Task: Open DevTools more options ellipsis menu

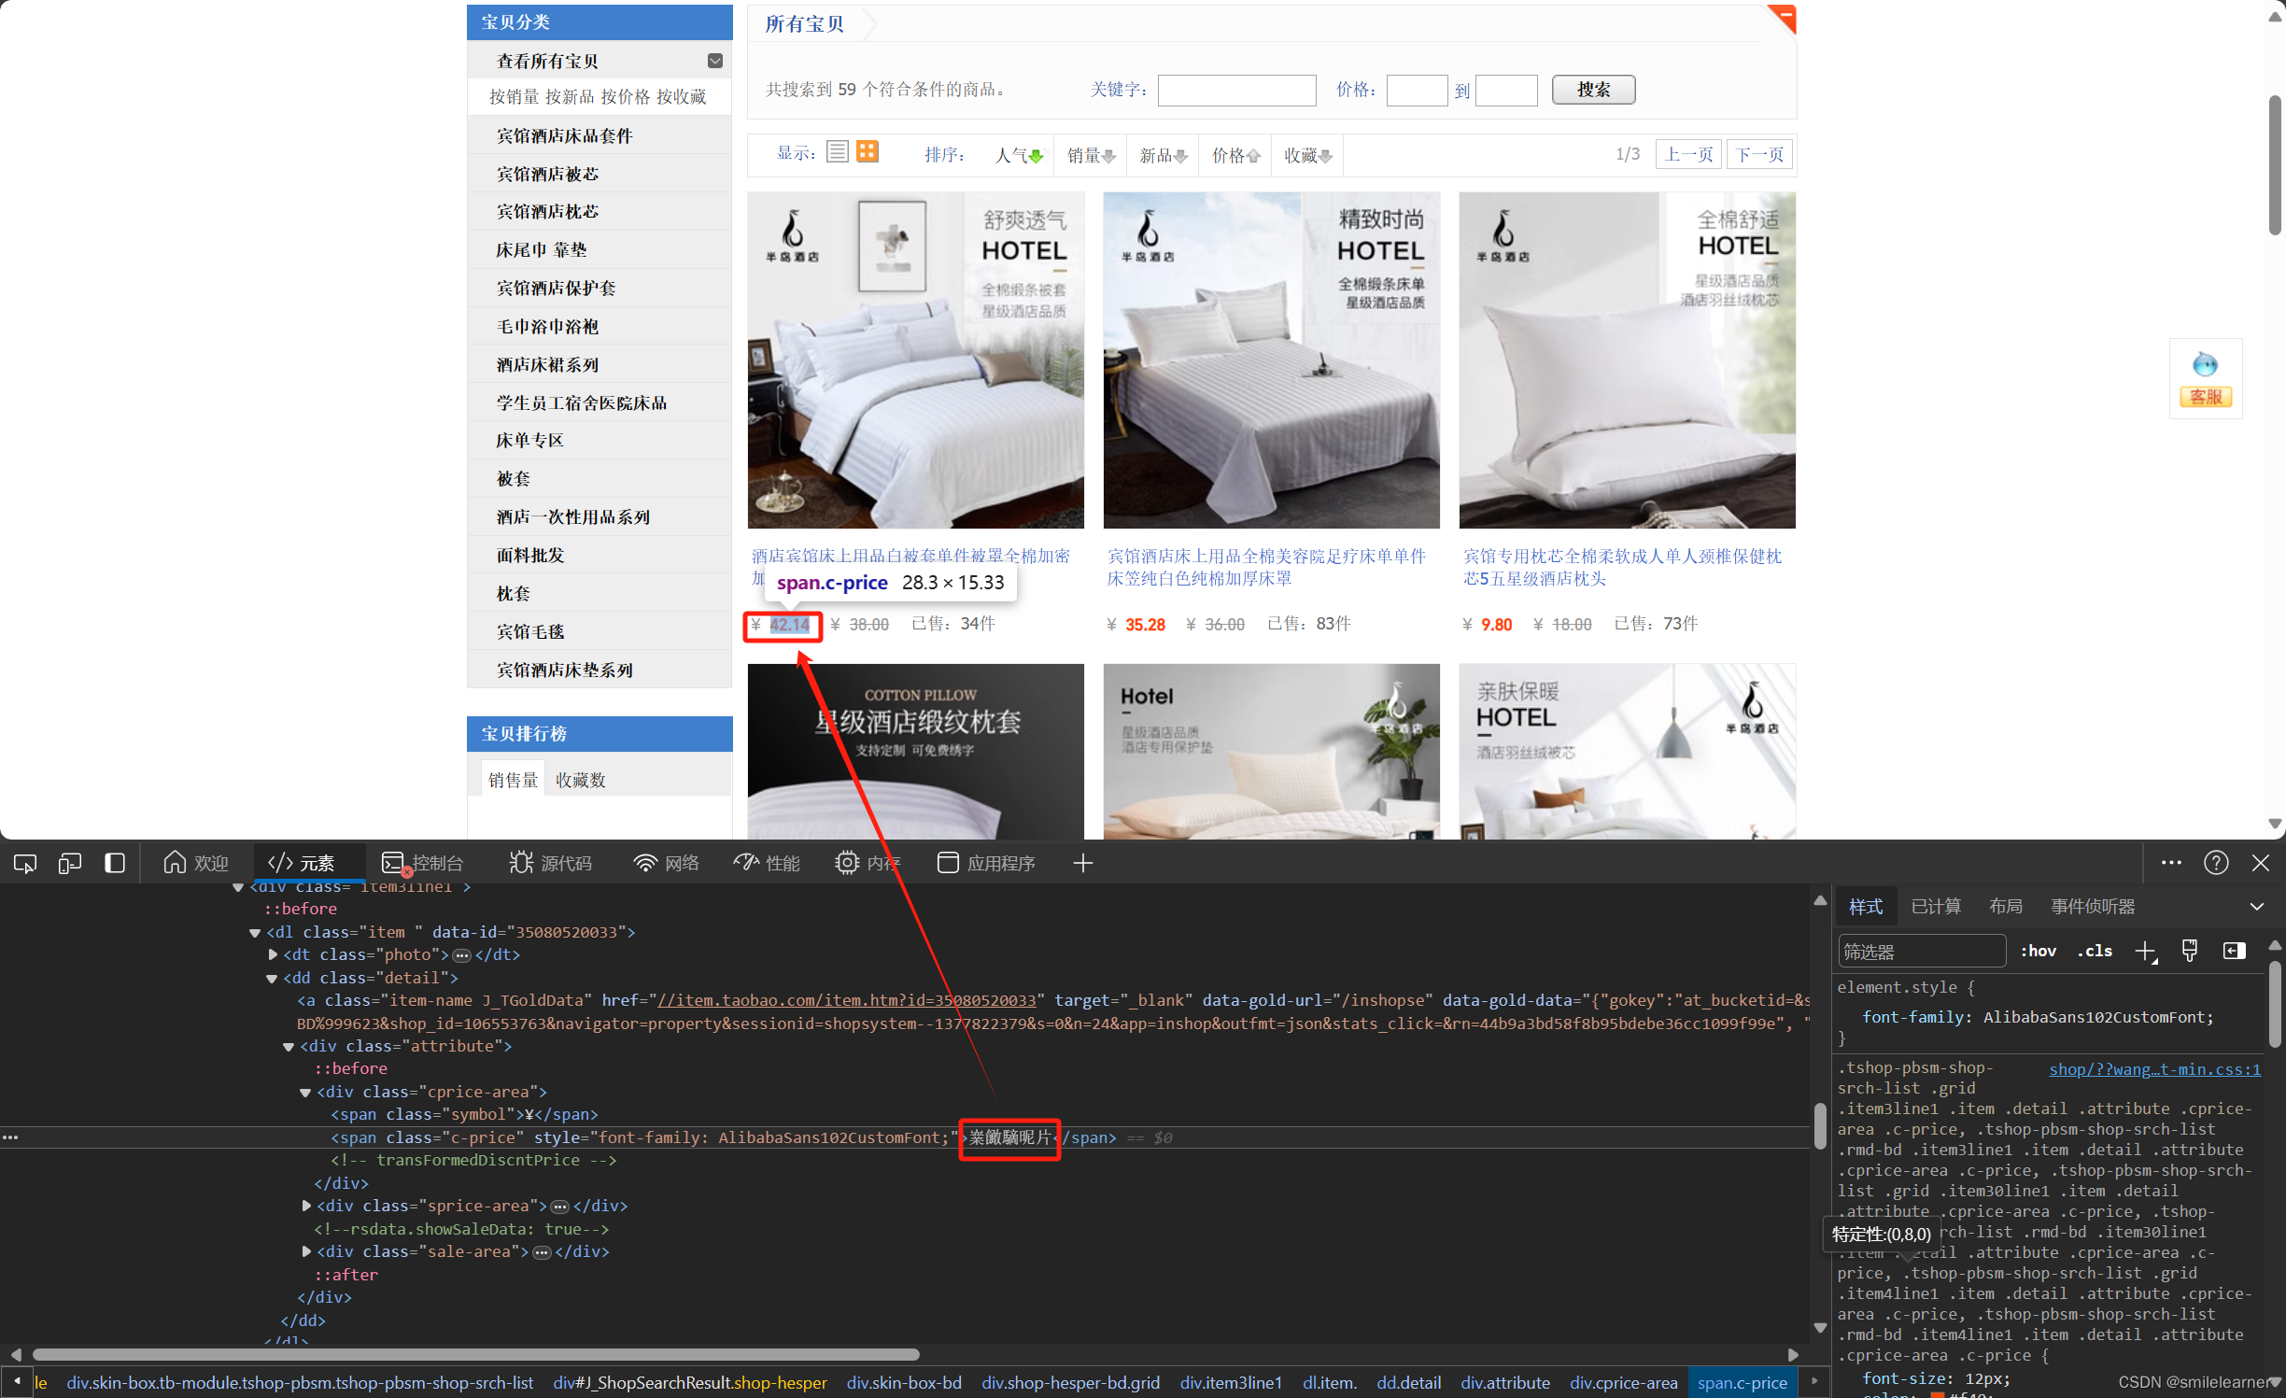Action: click(2171, 863)
